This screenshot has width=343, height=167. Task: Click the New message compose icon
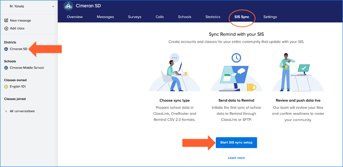click(6, 21)
